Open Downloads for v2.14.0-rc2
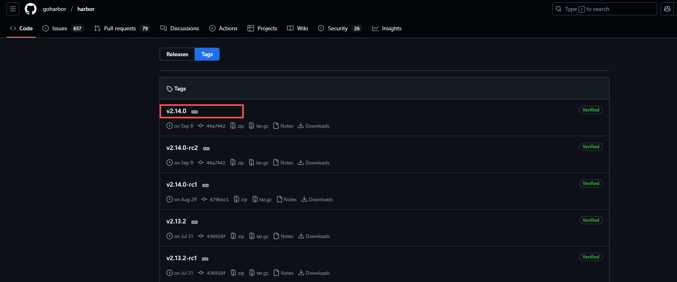677x282 pixels. tap(314, 163)
